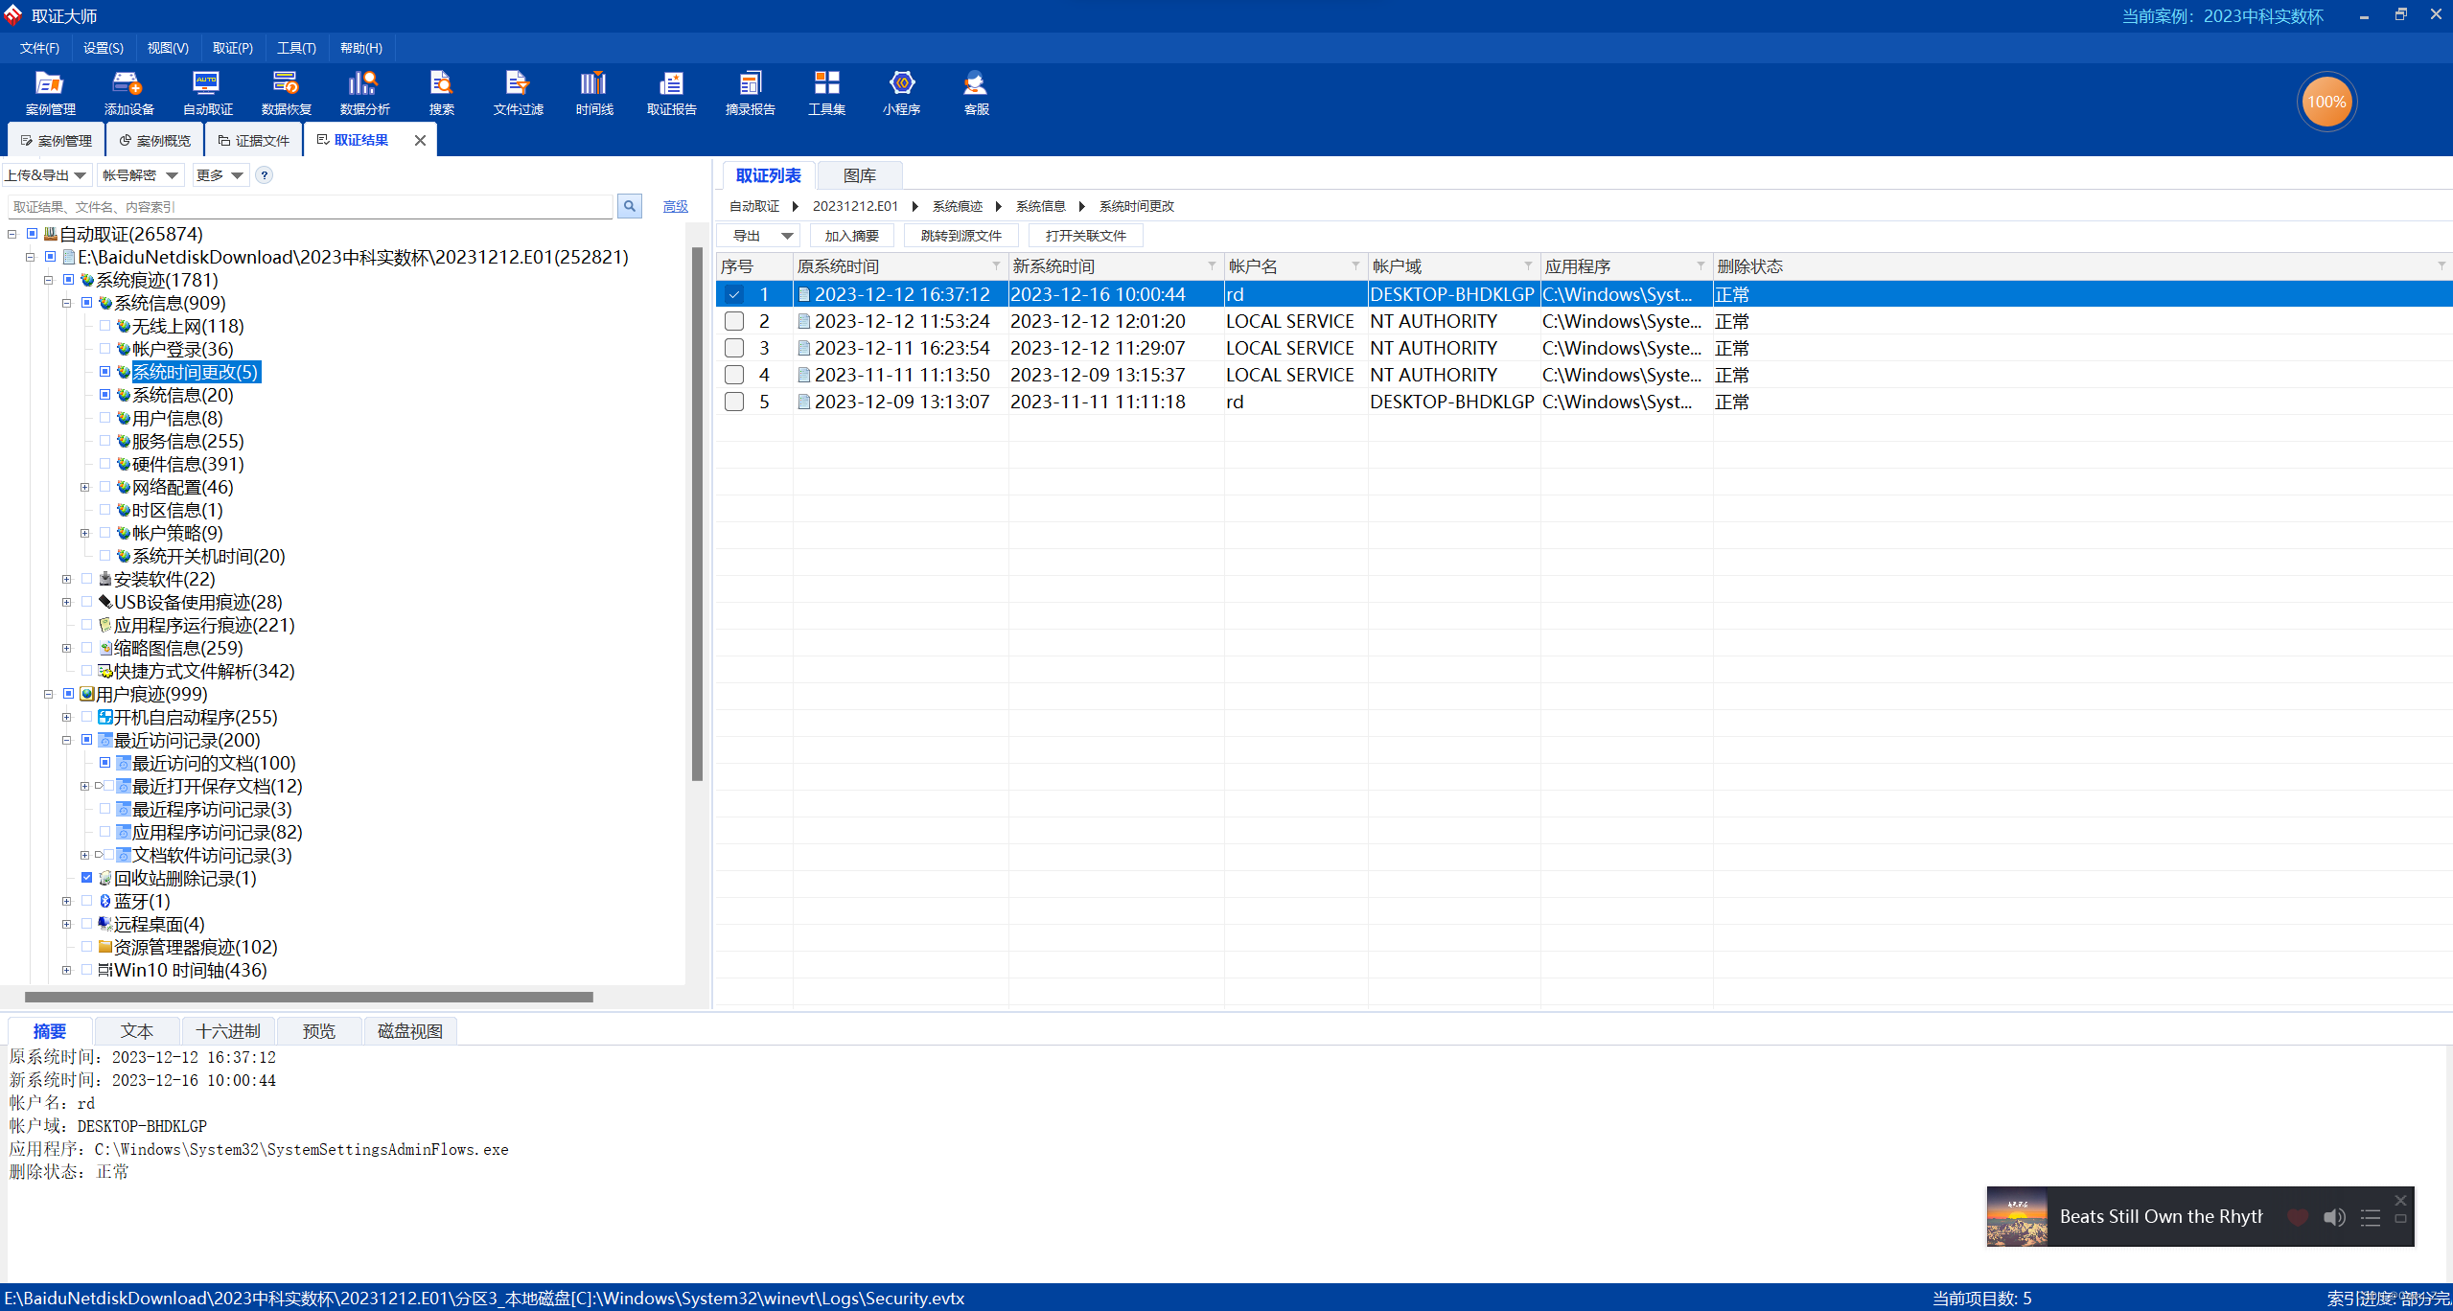2453x1311 pixels.
Task: Tick the checkbox for row 2
Action: click(x=734, y=321)
